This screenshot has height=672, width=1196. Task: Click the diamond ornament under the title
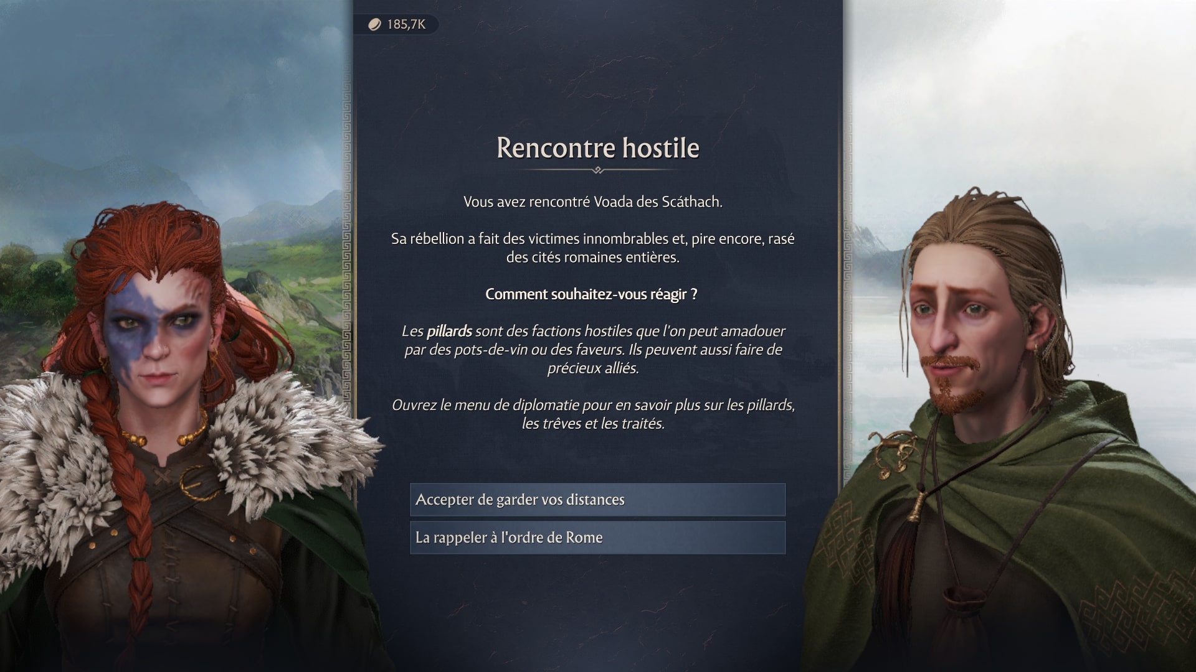click(597, 170)
